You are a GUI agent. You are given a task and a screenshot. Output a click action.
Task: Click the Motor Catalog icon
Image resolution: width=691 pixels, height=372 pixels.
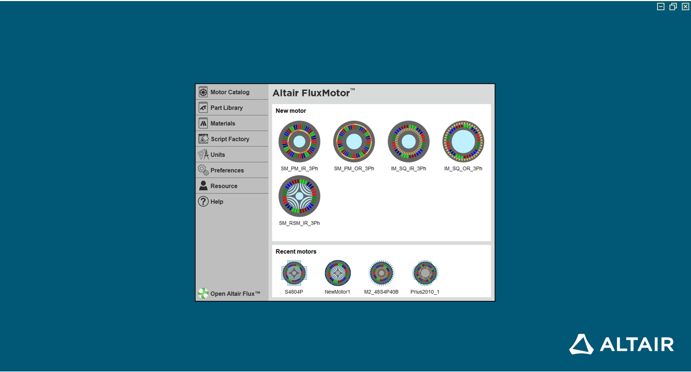pyautogui.click(x=203, y=92)
